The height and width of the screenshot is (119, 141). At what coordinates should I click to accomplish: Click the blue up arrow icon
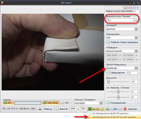133,8
